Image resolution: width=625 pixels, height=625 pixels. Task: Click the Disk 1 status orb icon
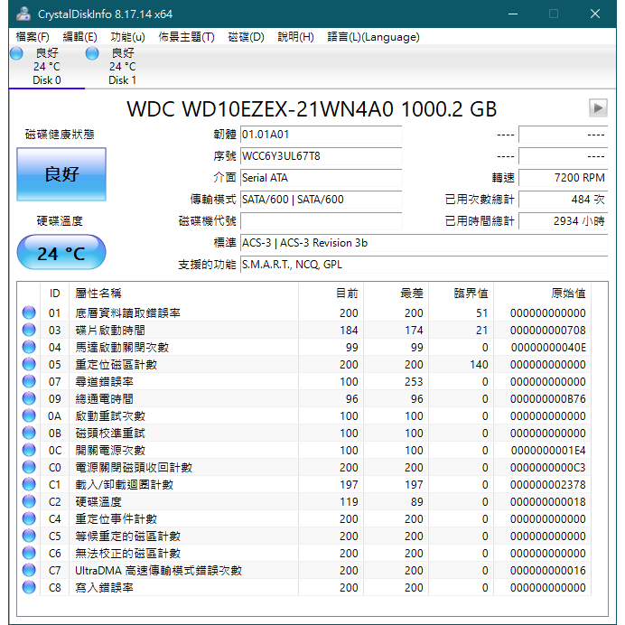coord(92,53)
